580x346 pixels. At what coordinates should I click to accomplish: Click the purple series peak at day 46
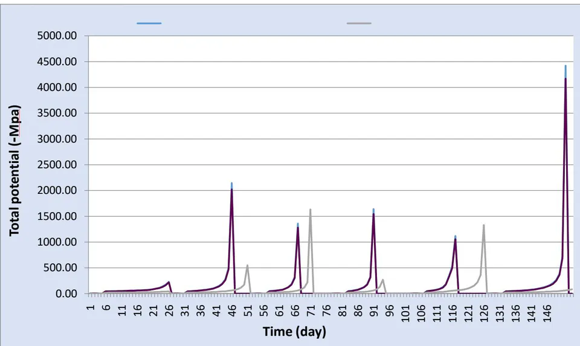pos(231,190)
